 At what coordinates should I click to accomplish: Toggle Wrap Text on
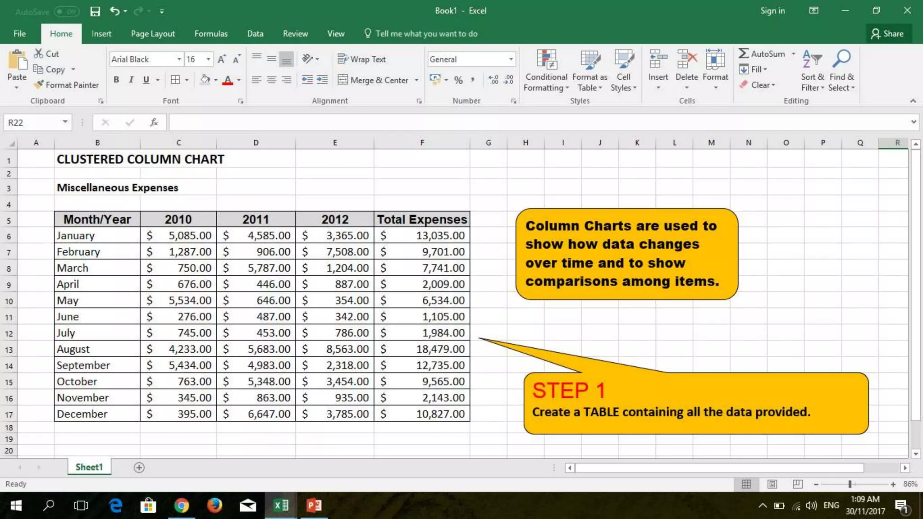(361, 59)
